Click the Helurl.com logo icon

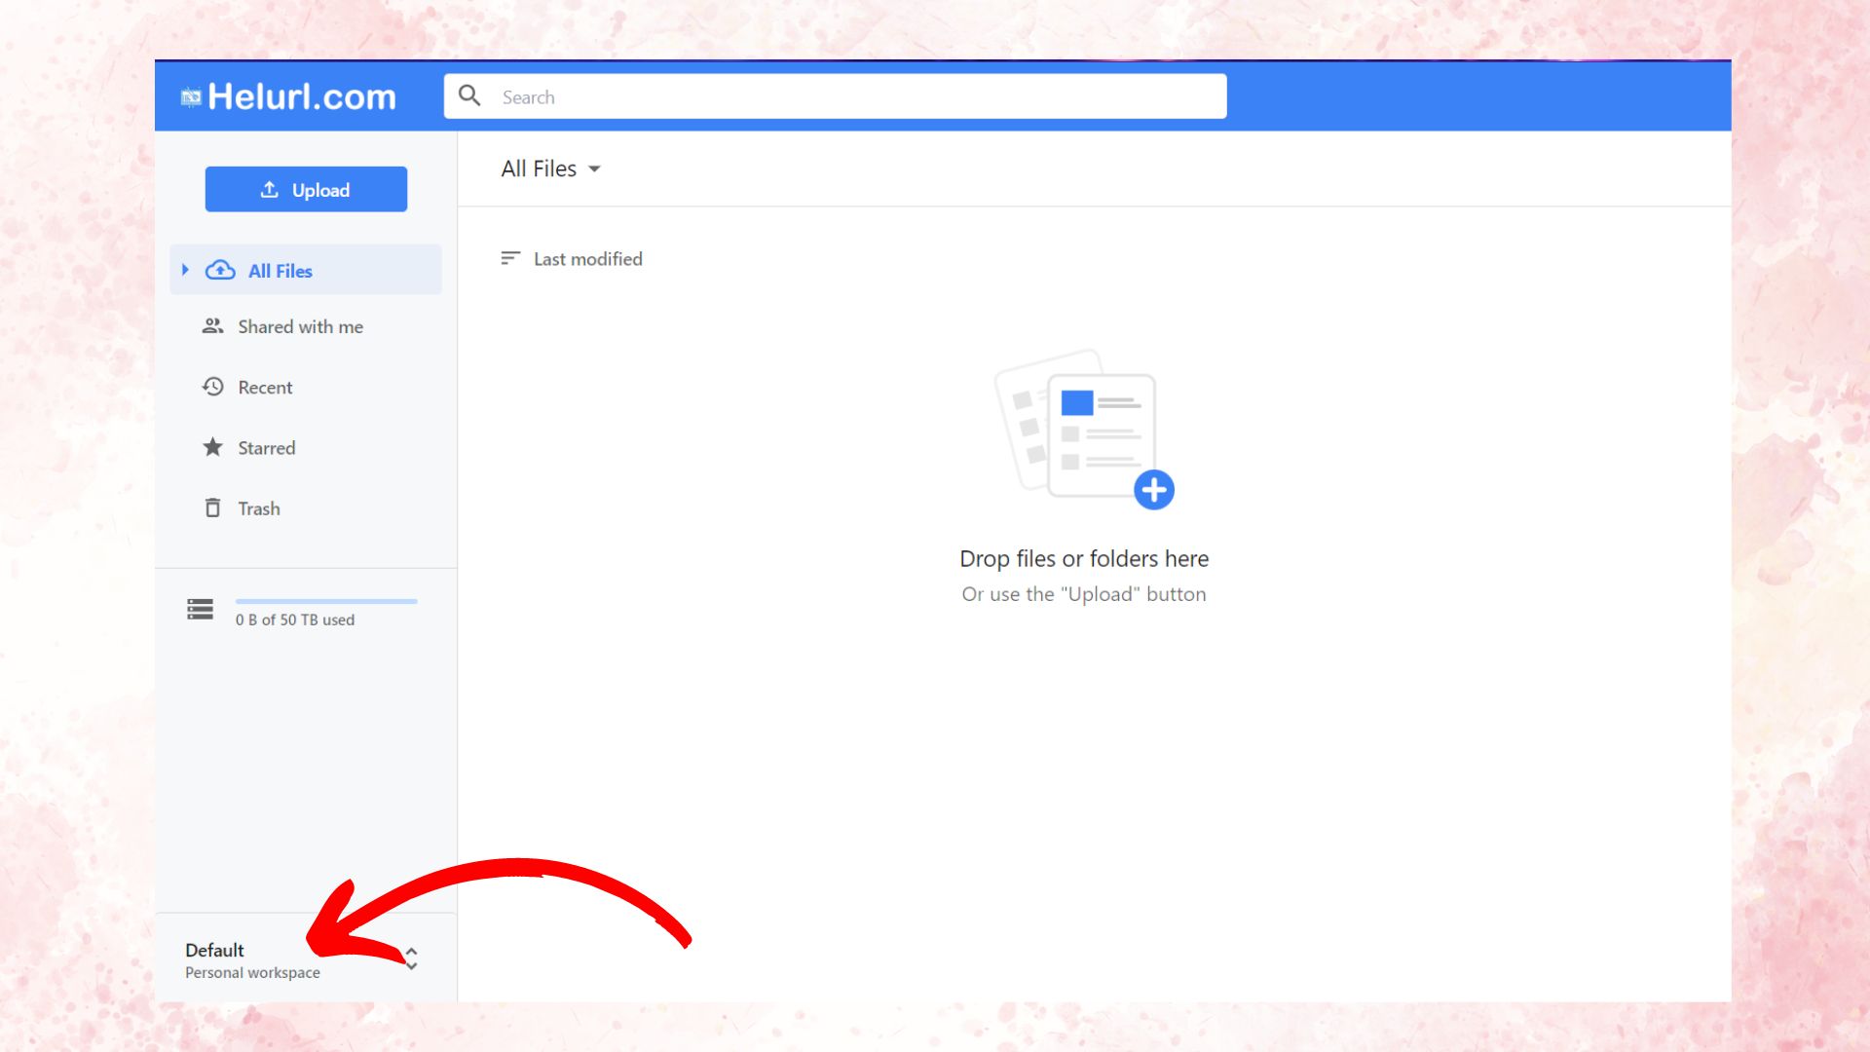[191, 95]
